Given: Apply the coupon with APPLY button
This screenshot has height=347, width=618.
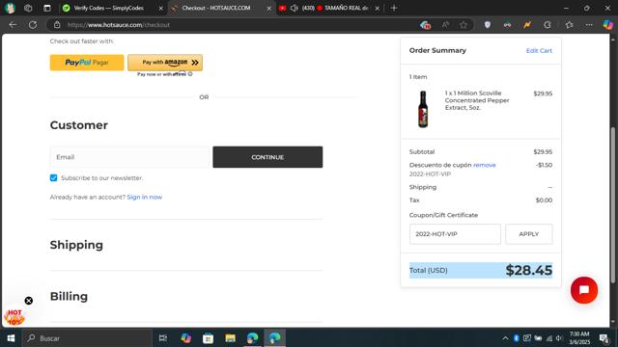Looking at the screenshot, I should (x=528, y=234).
